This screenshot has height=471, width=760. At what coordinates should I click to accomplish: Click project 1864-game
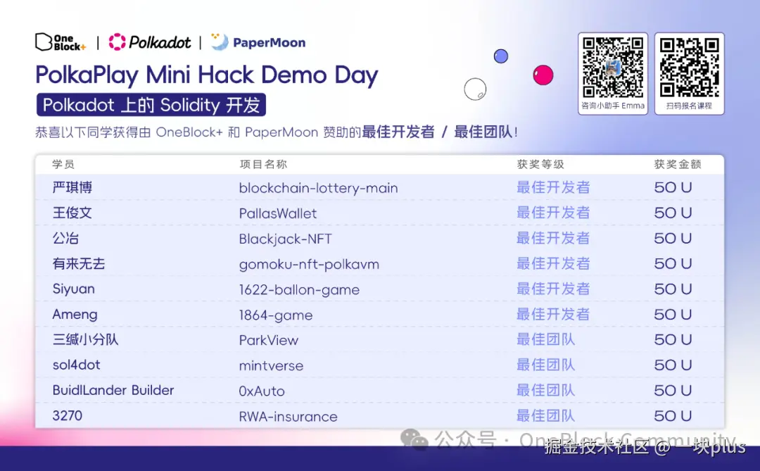pos(276,315)
